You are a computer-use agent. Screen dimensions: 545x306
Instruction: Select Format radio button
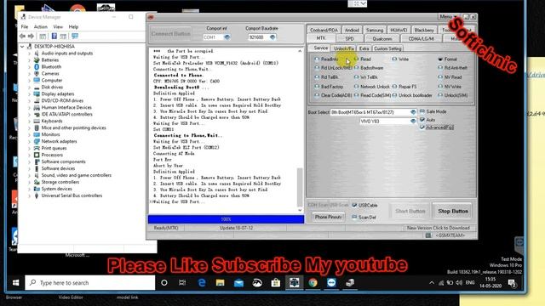[440, 59]
